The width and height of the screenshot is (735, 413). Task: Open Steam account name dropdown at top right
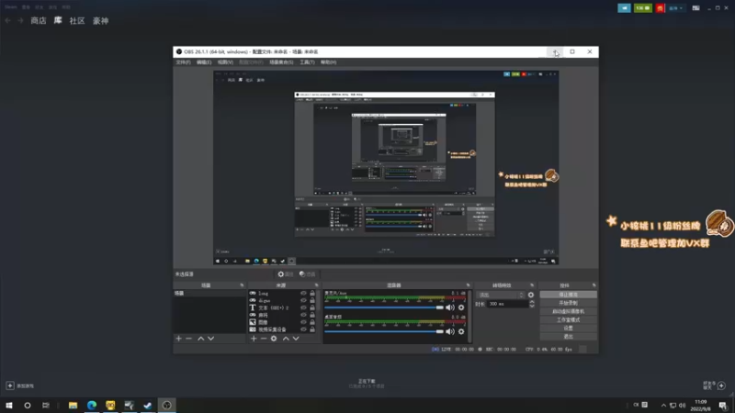click(675, 8)
